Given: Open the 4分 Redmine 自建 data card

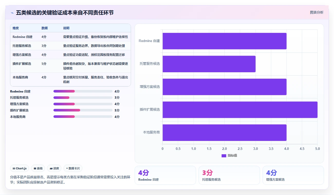Looking at the screenshot, I should (x=165, y=175).
